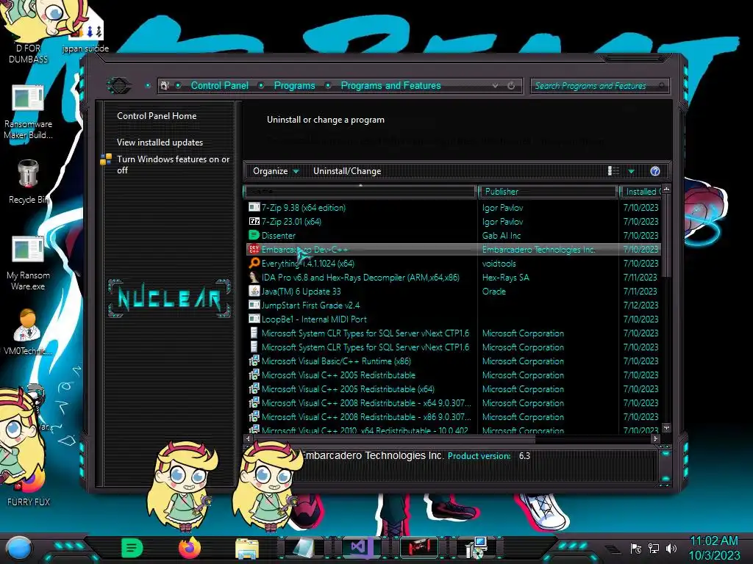The height and width of the screenshot is (564, 753).
Task: Click the volume speaker tray icon
Action: (671, 548)
